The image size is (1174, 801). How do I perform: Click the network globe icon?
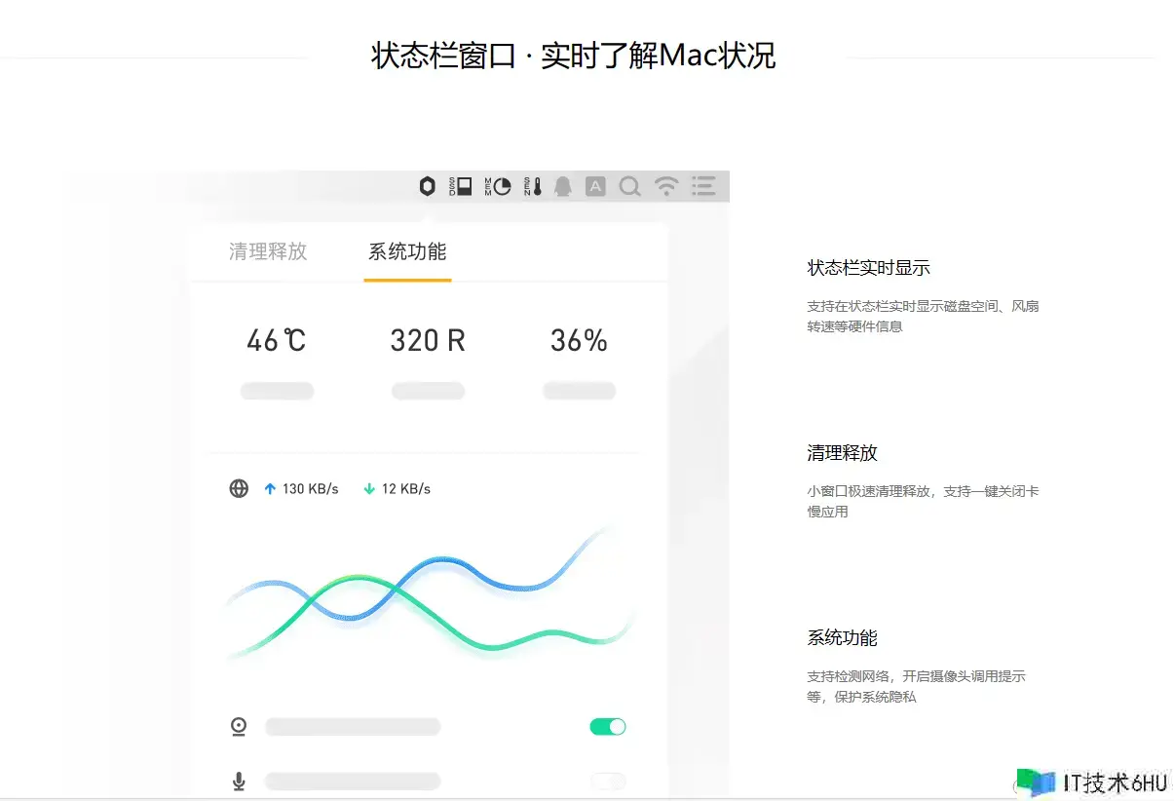point(239,488)
